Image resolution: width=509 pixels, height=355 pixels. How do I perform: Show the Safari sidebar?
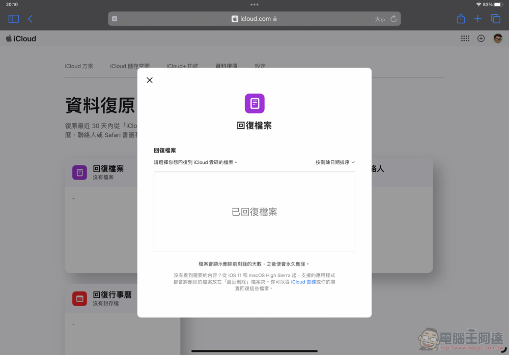pos(14,19)
